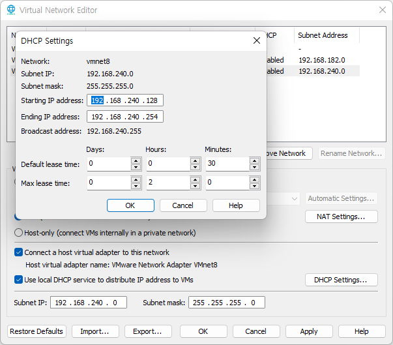Expand the dropdown beside Automatic Settings

coord(295,199)
